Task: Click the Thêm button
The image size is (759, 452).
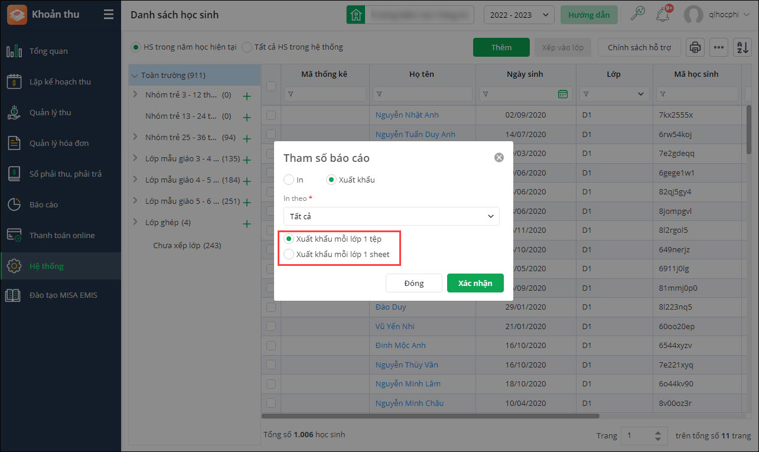Action: coord(501,47)
